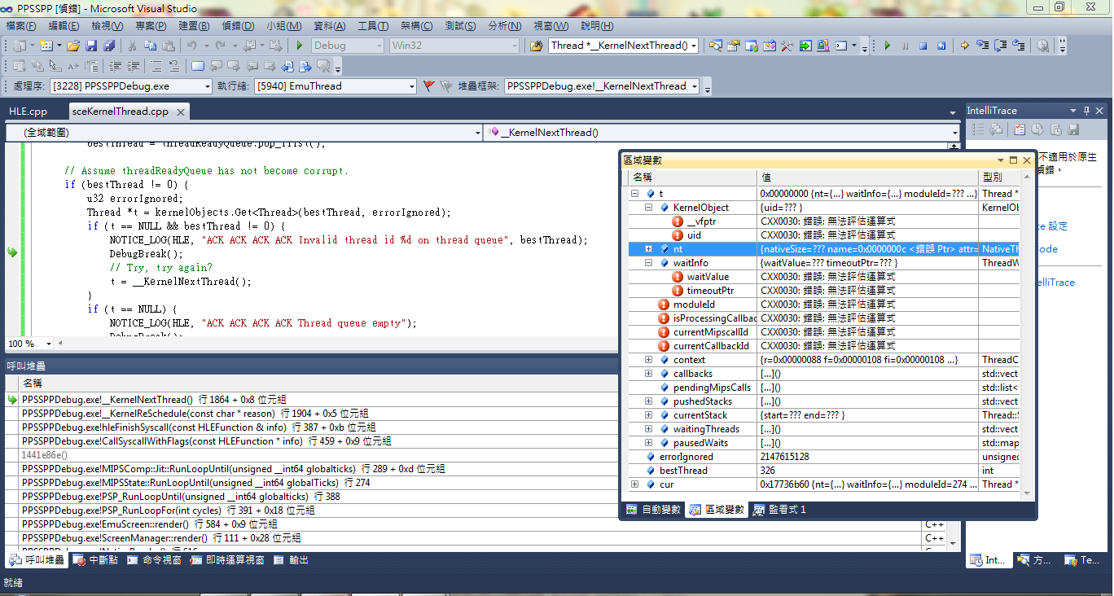Viewport: 1114px width, 596px height.
Task: Click the red flag thread icon
Action: [x=429, y=85]
